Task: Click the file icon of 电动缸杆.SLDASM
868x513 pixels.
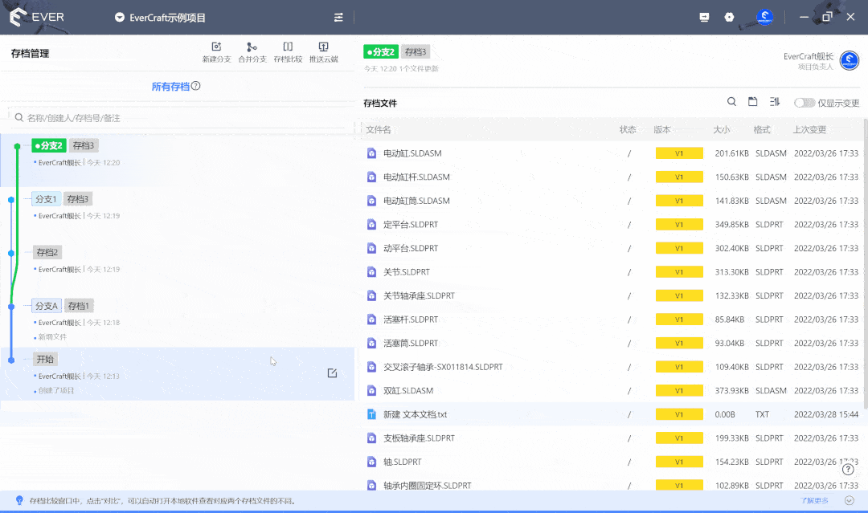Action: click(372, 177)
